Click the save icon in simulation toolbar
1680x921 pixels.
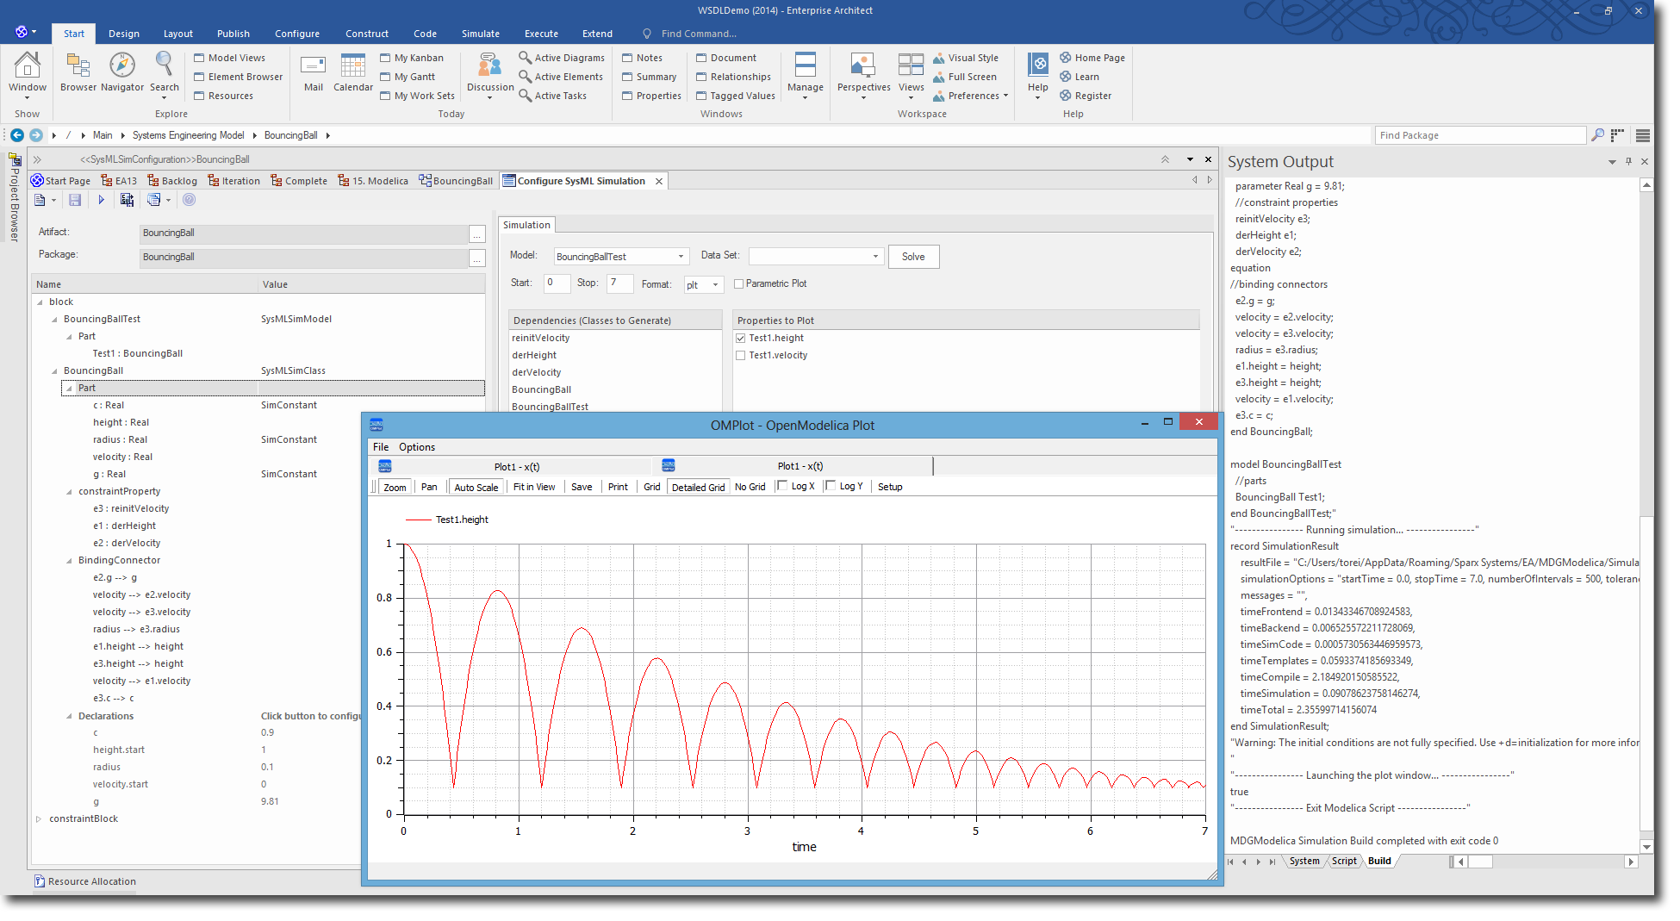[75, 200]
